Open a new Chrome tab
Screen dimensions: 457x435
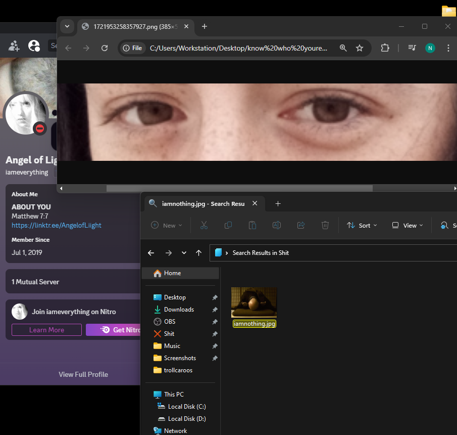click(x=204, y=26)
